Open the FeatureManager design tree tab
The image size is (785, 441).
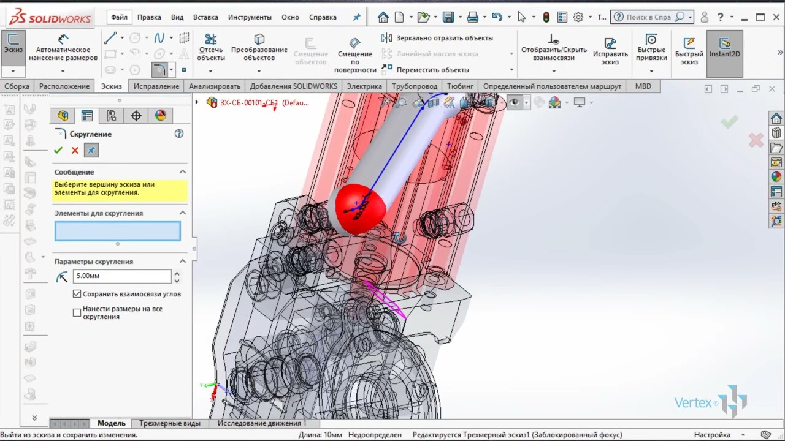tap(63, 116)
